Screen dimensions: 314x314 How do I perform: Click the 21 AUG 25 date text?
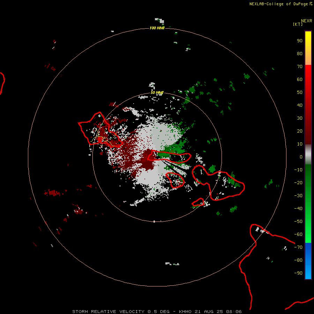(209, 312)
